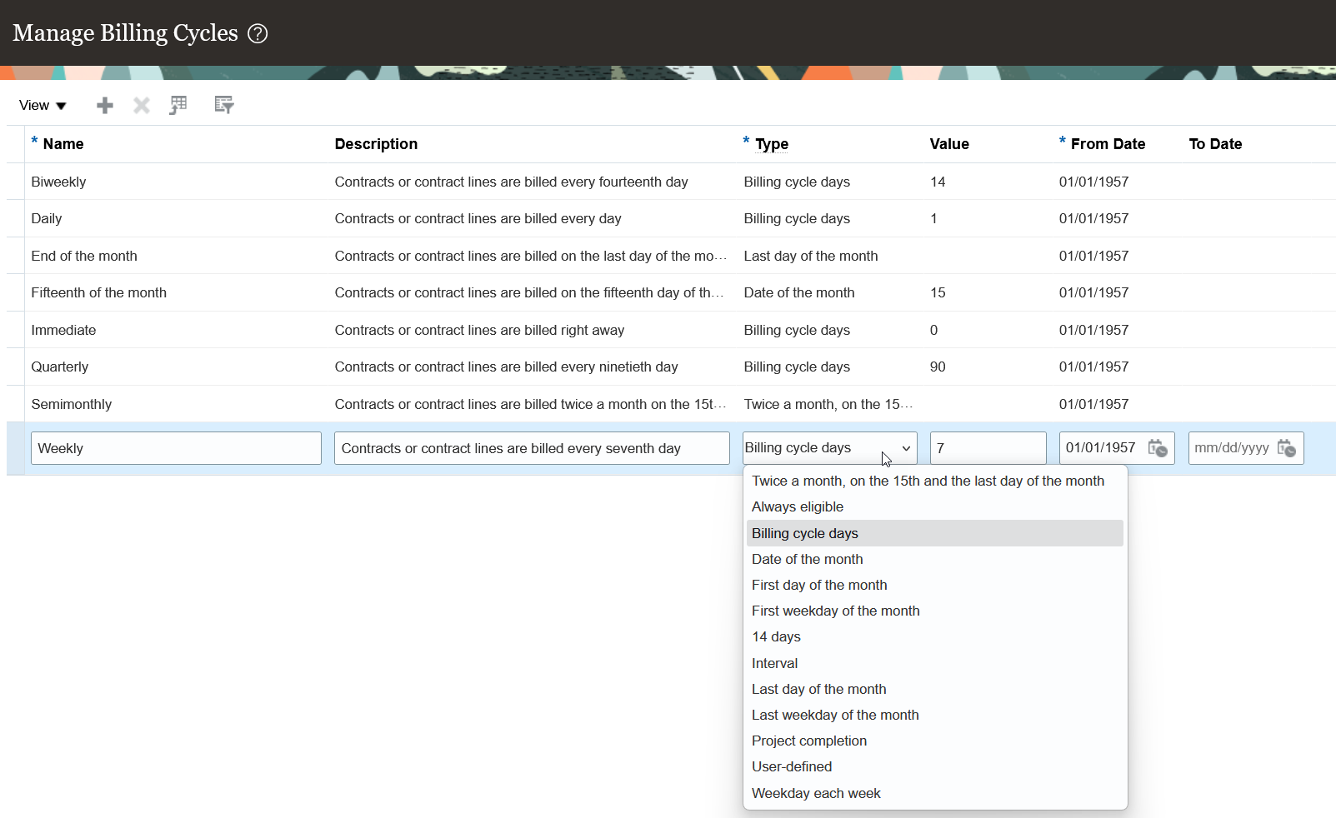The image size is (1336, 818).
Task: Select the Interval option
Action: tap(935, 663)
